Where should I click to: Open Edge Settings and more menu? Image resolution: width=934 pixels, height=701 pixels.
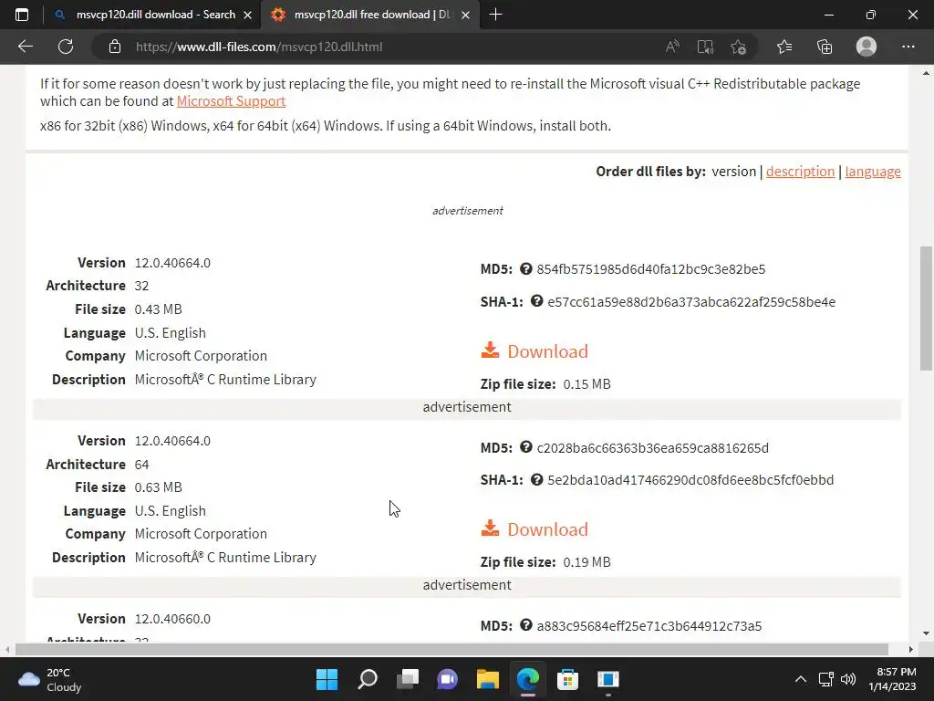point(908,47)
